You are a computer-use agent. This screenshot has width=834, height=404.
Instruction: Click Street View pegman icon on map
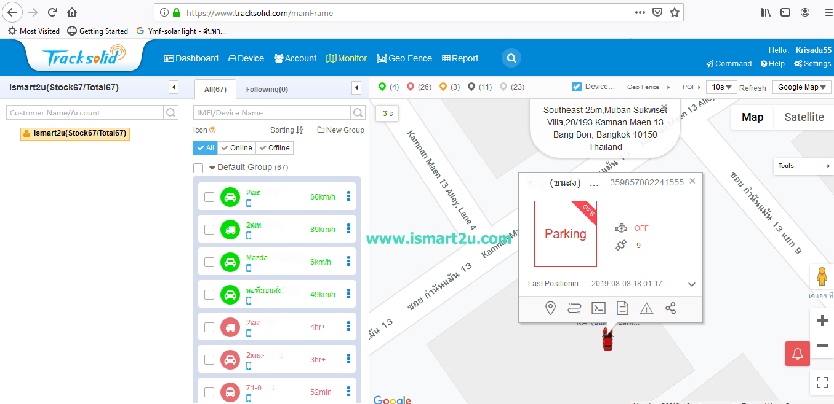[x=822, y=277]
